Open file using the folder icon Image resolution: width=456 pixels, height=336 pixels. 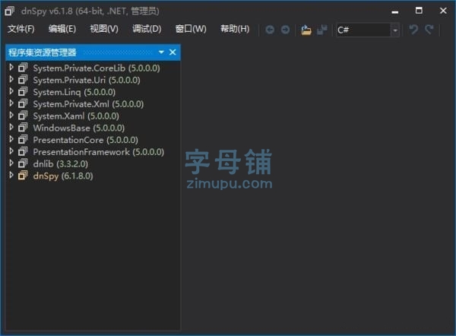click(306, 30)
